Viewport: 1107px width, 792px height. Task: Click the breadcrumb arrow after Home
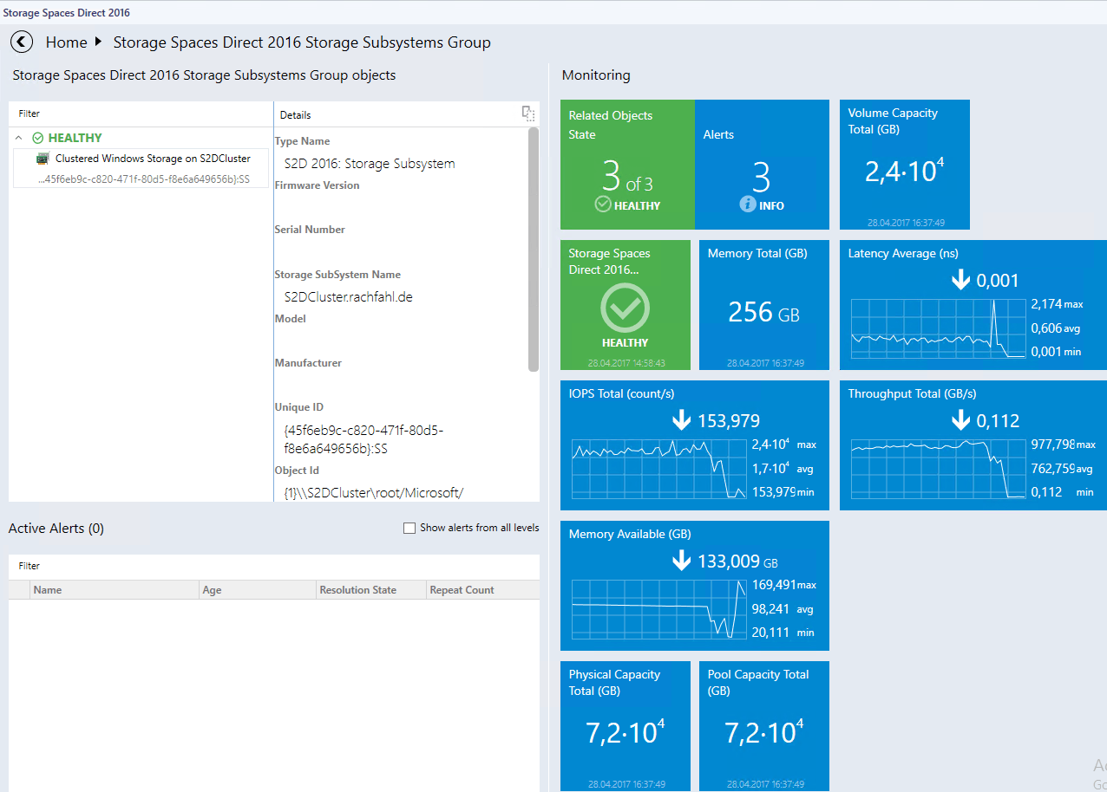98,42
